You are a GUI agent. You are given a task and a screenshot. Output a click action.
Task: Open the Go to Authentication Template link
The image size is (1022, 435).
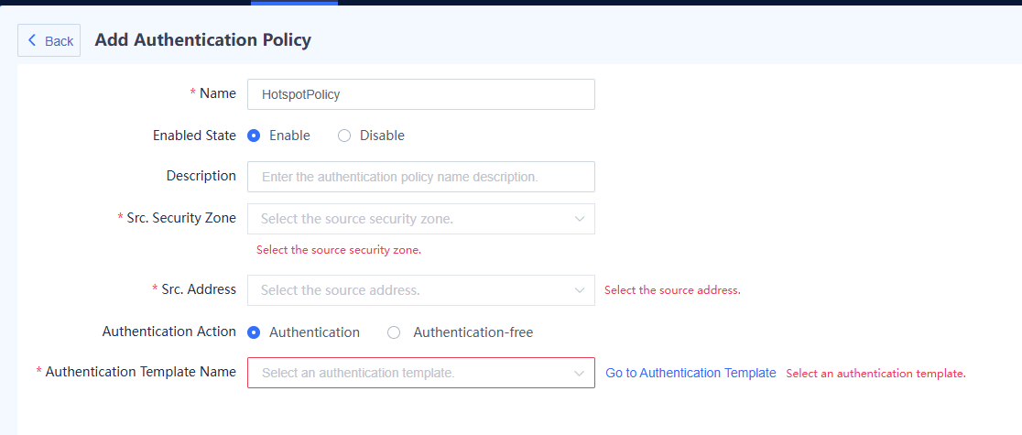point(690,373)
